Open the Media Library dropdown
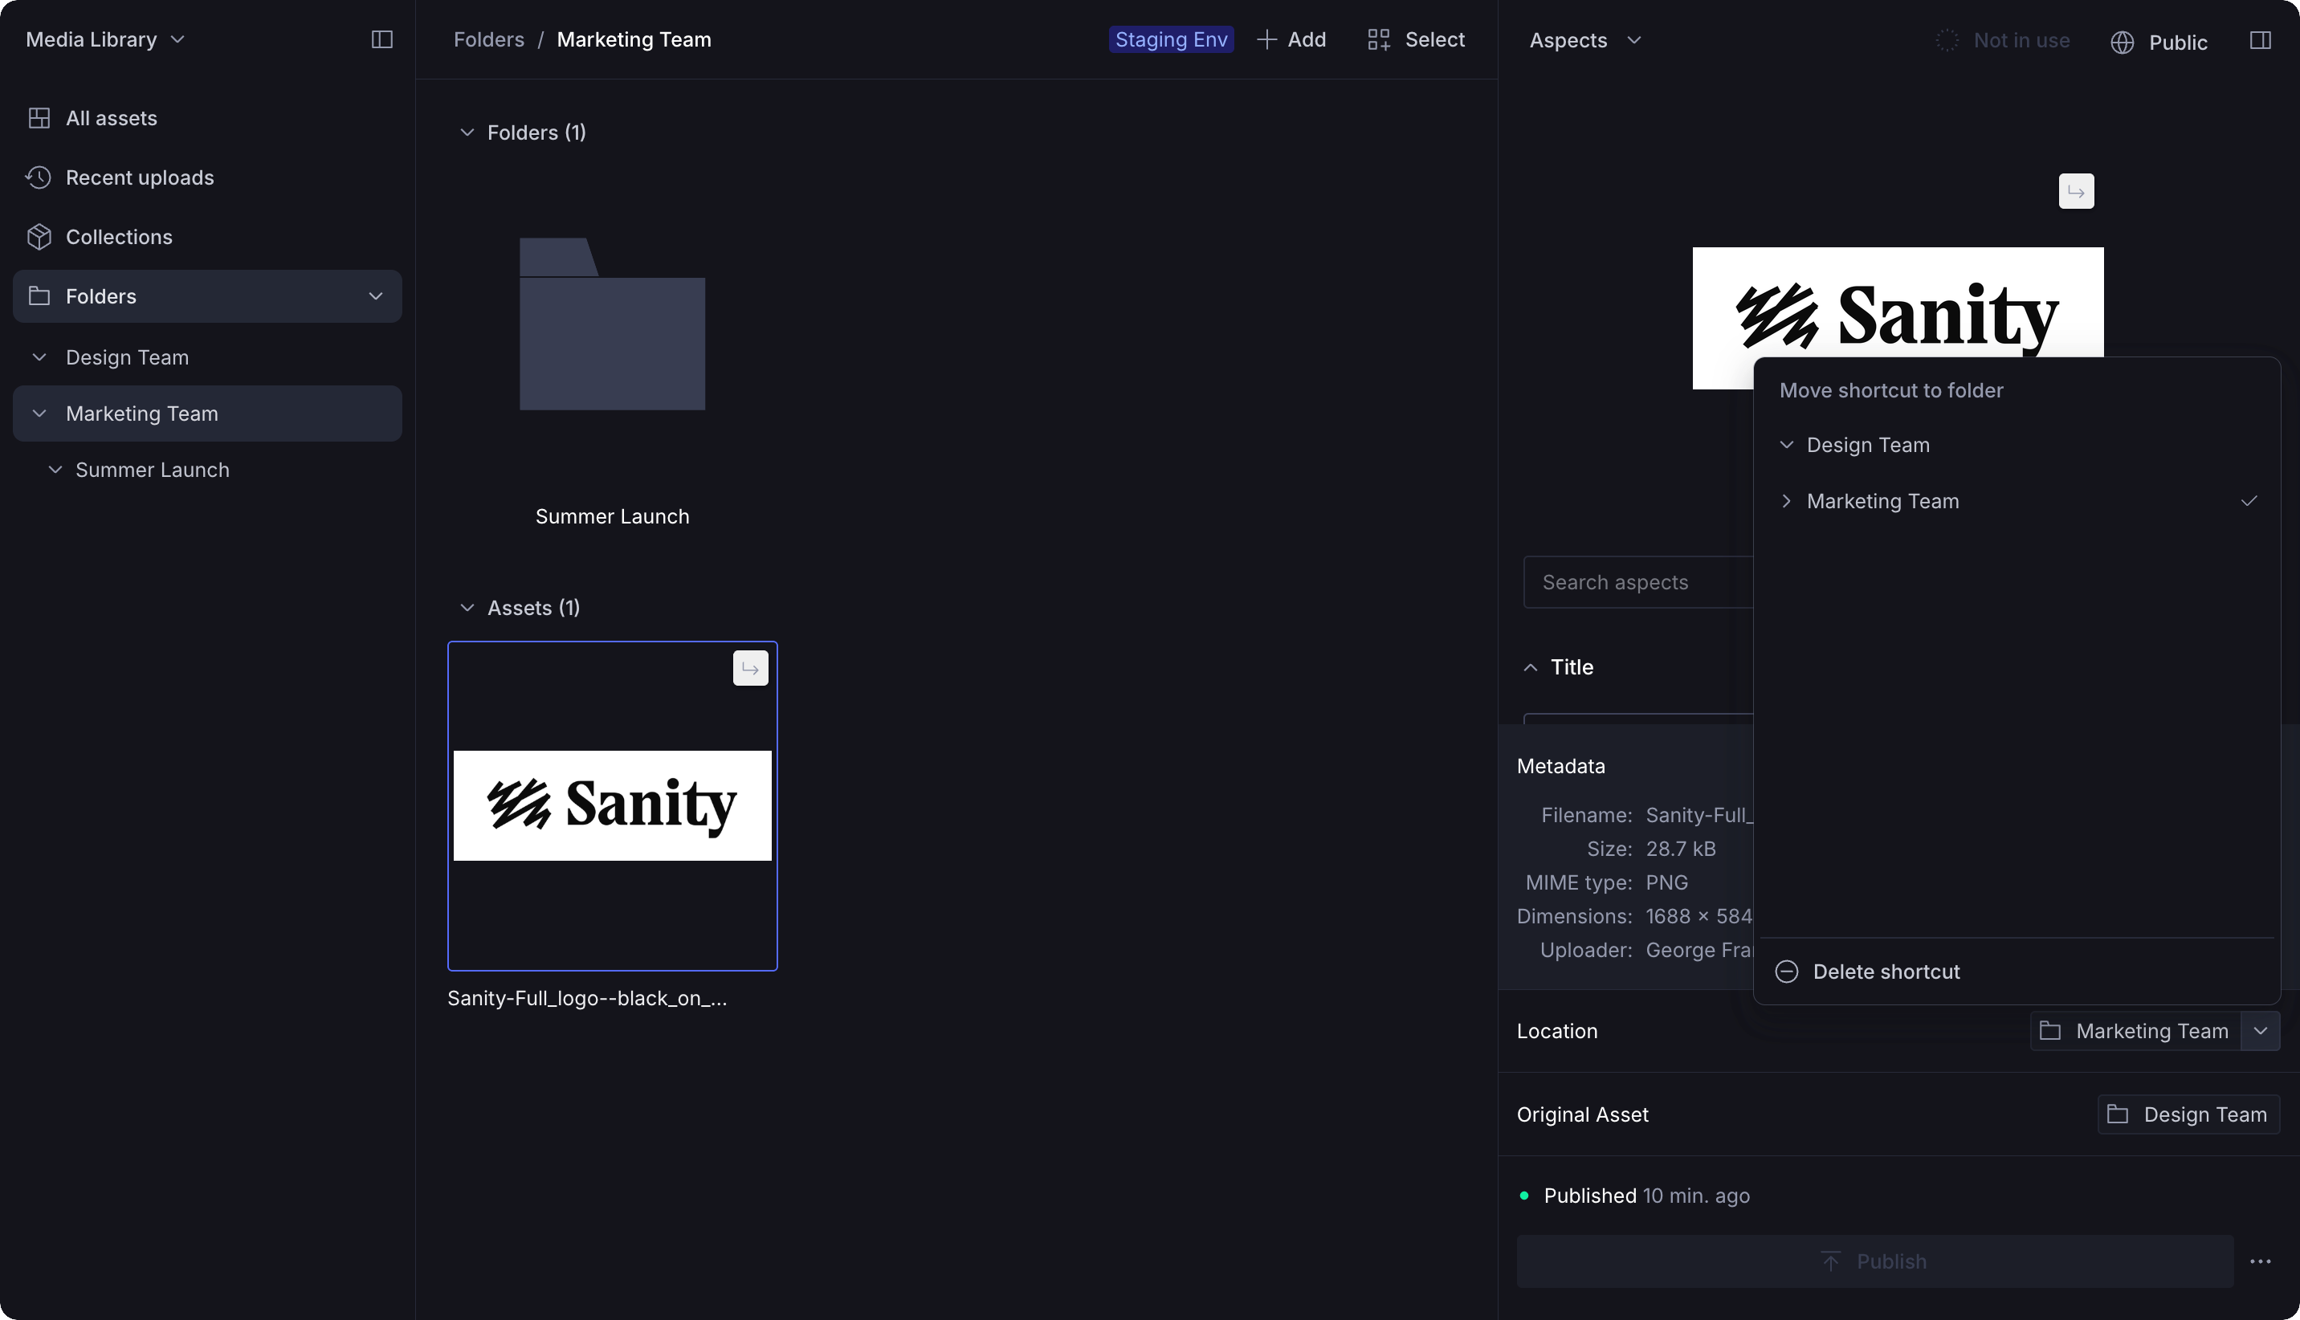The image size is (2300, 1320). [105, 40]
